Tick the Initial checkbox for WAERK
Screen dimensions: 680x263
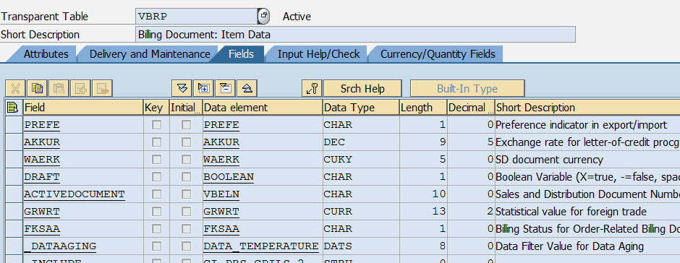(186, 160)
